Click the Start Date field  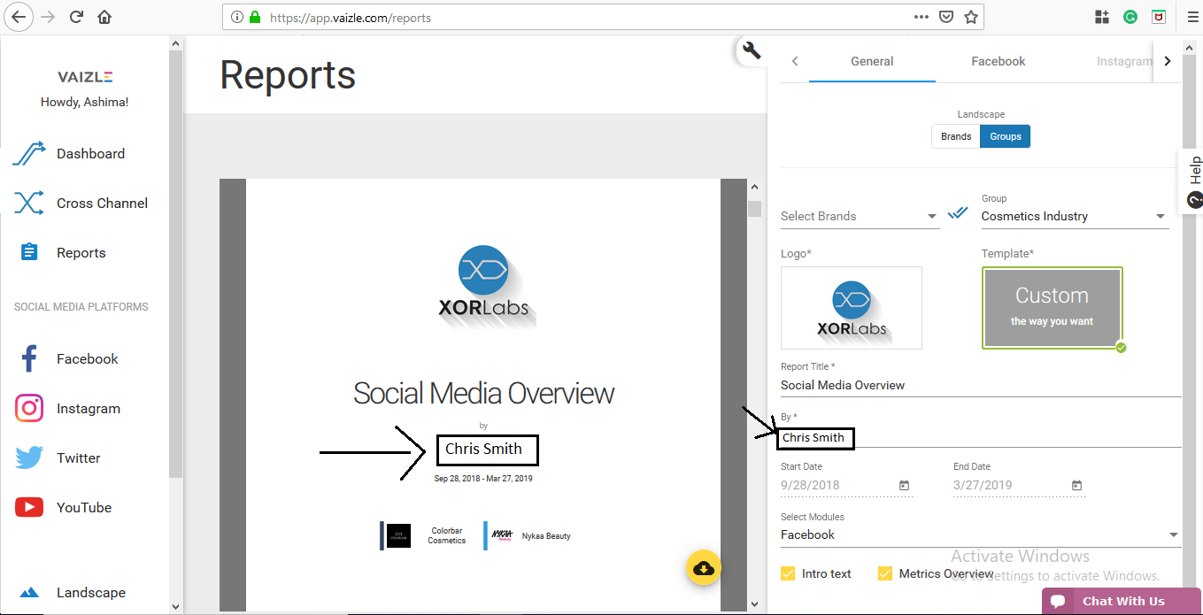[846, 485]
